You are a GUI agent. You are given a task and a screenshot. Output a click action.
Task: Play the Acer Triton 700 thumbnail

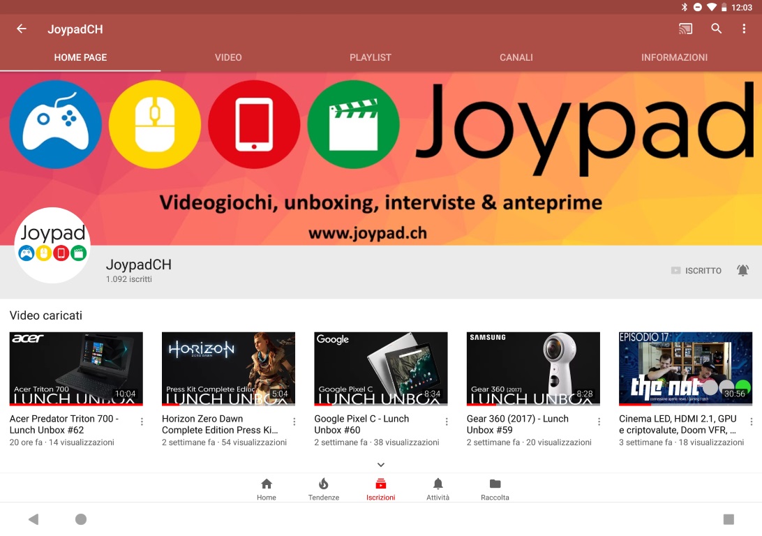pyautogui.click(x=76, y=368)
